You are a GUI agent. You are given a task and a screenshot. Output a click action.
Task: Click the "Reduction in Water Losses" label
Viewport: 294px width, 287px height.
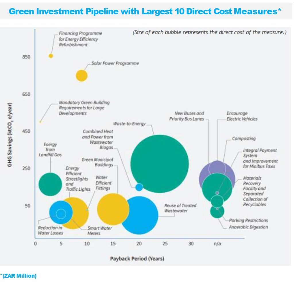click(50, 230)
